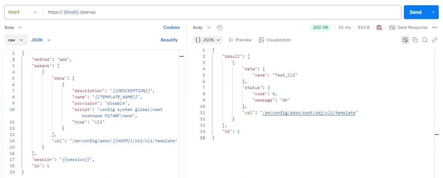Open request JSON language dropdown

tap(41, 40)
